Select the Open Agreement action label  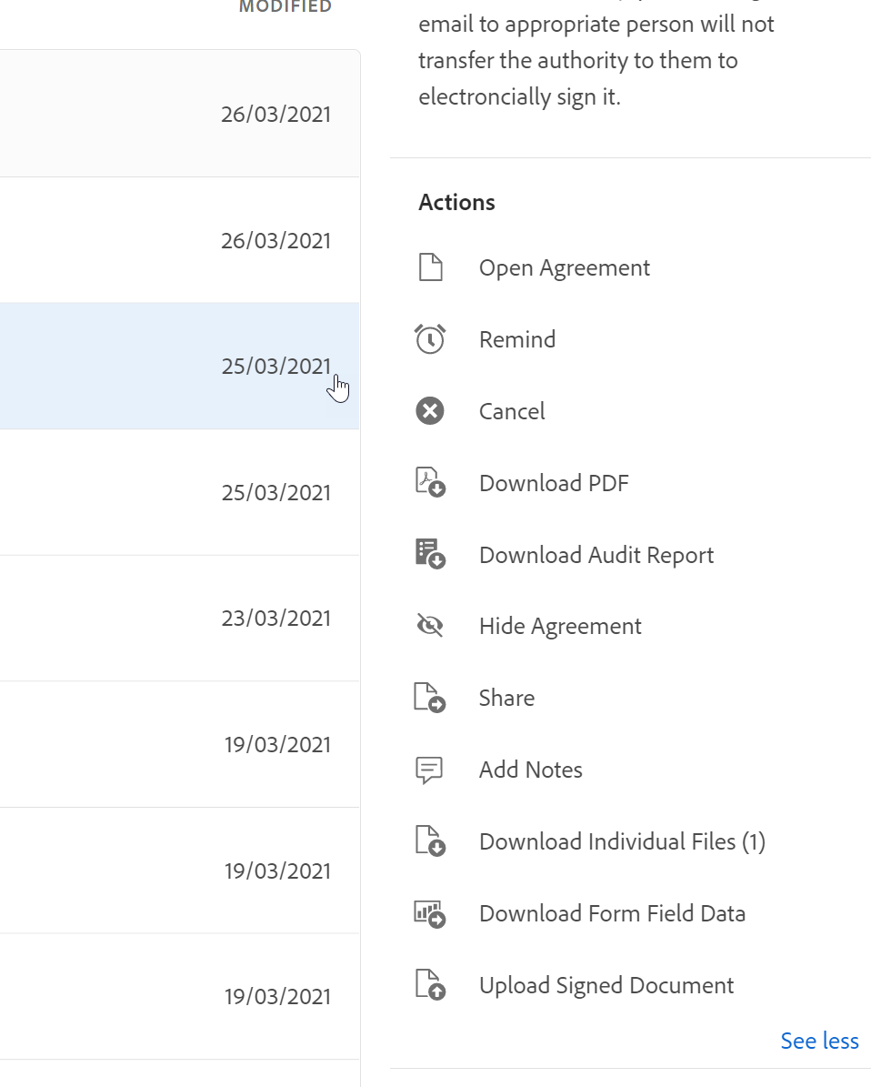pos(564,267)
